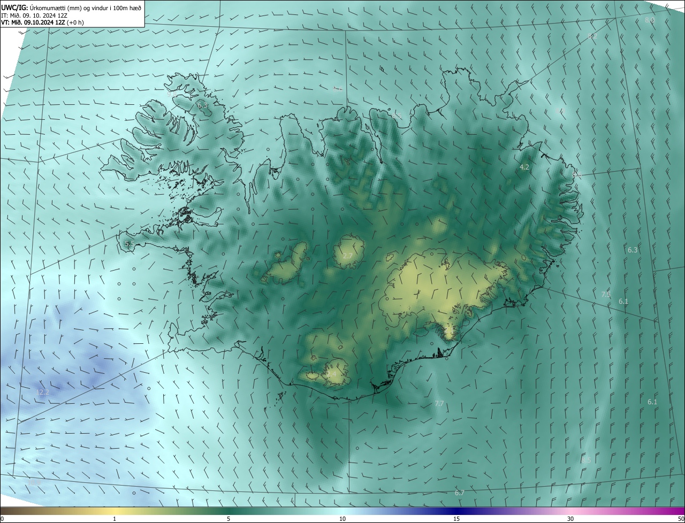Click the 7.7 value south of the coast
This screenshot has height=523, width=685.
[x=439, y=403]
